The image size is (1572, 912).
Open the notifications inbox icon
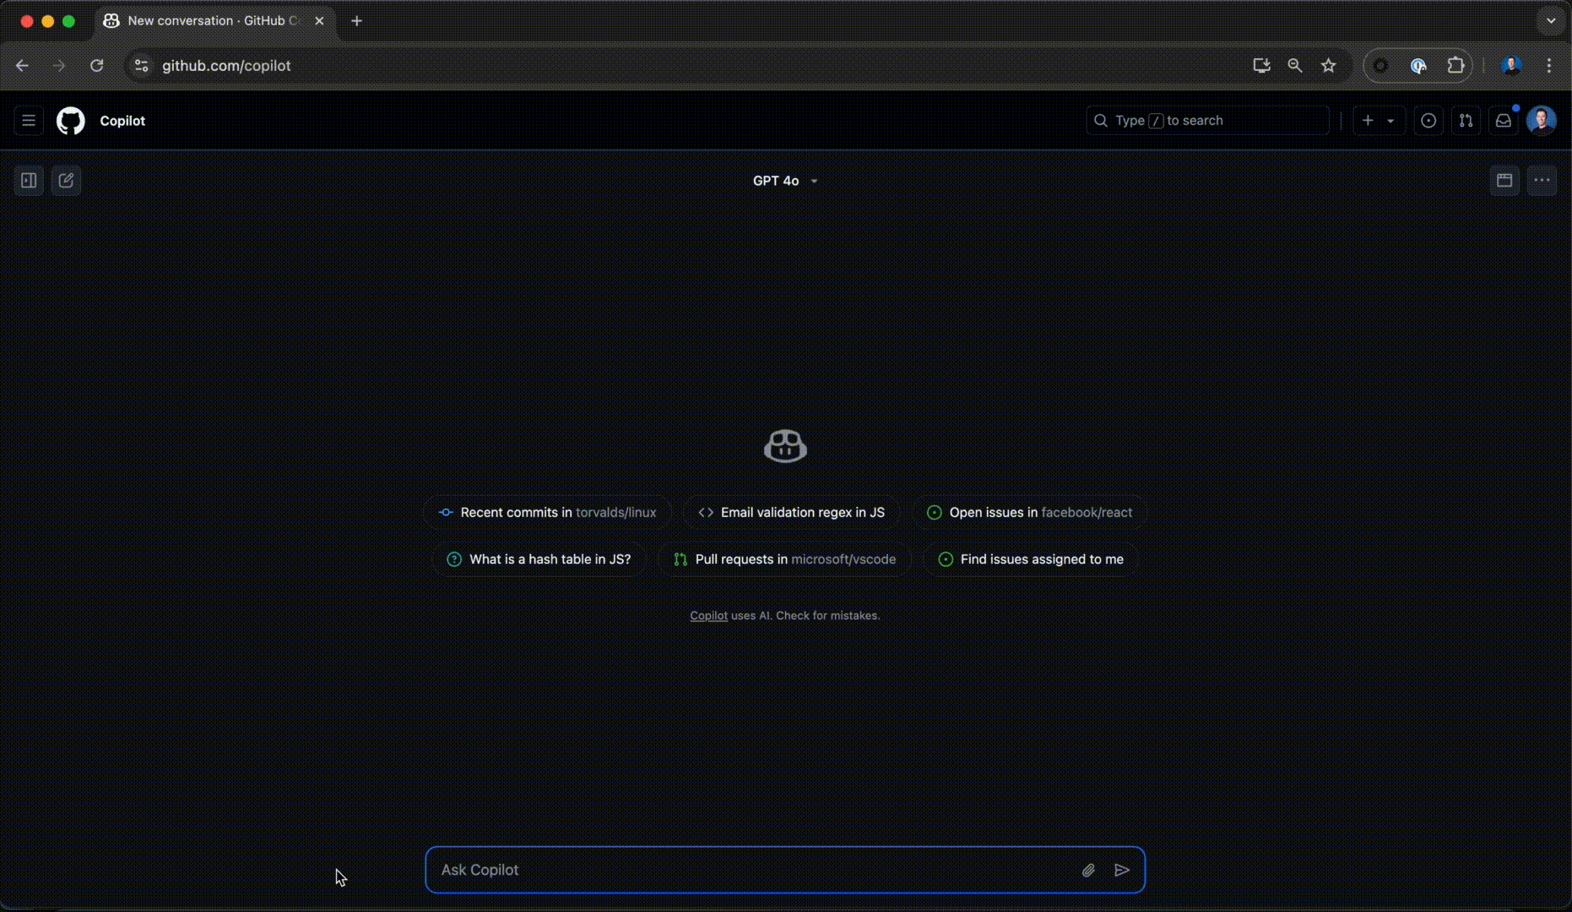(1504, 121)
